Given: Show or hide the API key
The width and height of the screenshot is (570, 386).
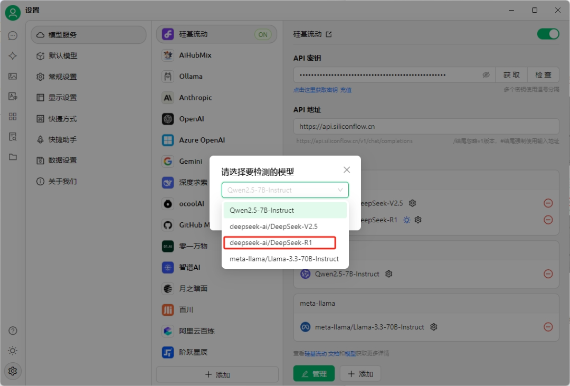Looking at the screenshot, I should point(486,75).
